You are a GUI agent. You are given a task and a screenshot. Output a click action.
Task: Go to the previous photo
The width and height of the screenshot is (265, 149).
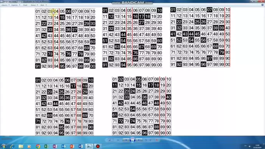126,140
